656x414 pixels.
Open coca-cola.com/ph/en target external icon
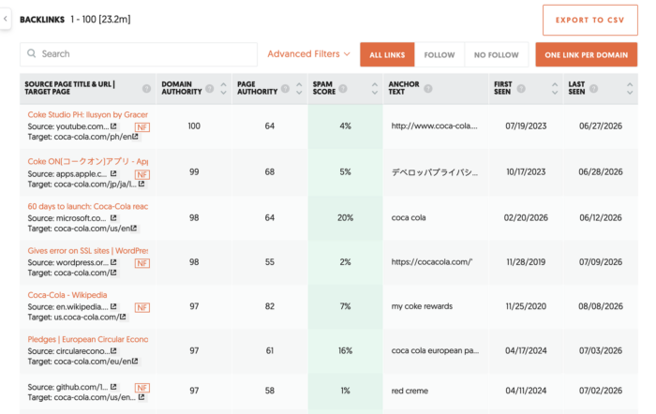click(135, 137)
